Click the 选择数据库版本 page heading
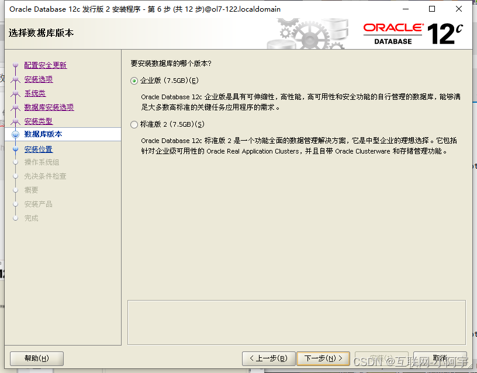Screen dimensions: 477x373 click(x=41, y=33)
